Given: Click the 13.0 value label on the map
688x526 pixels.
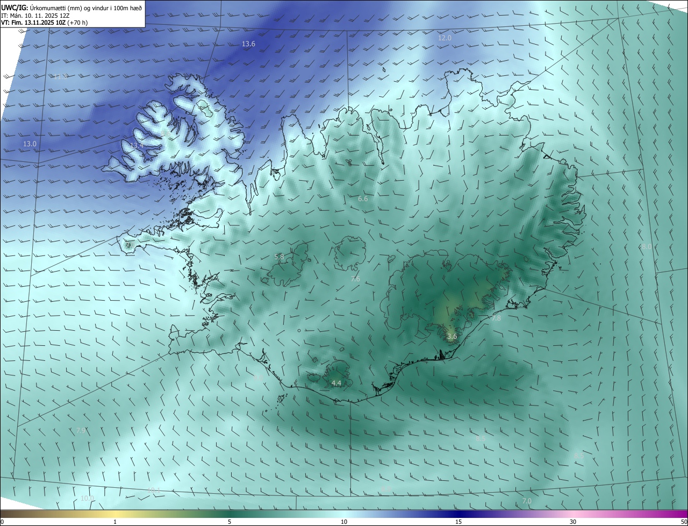Looking at the screenshot, I should pyautogui.click(x=30, y=144).
